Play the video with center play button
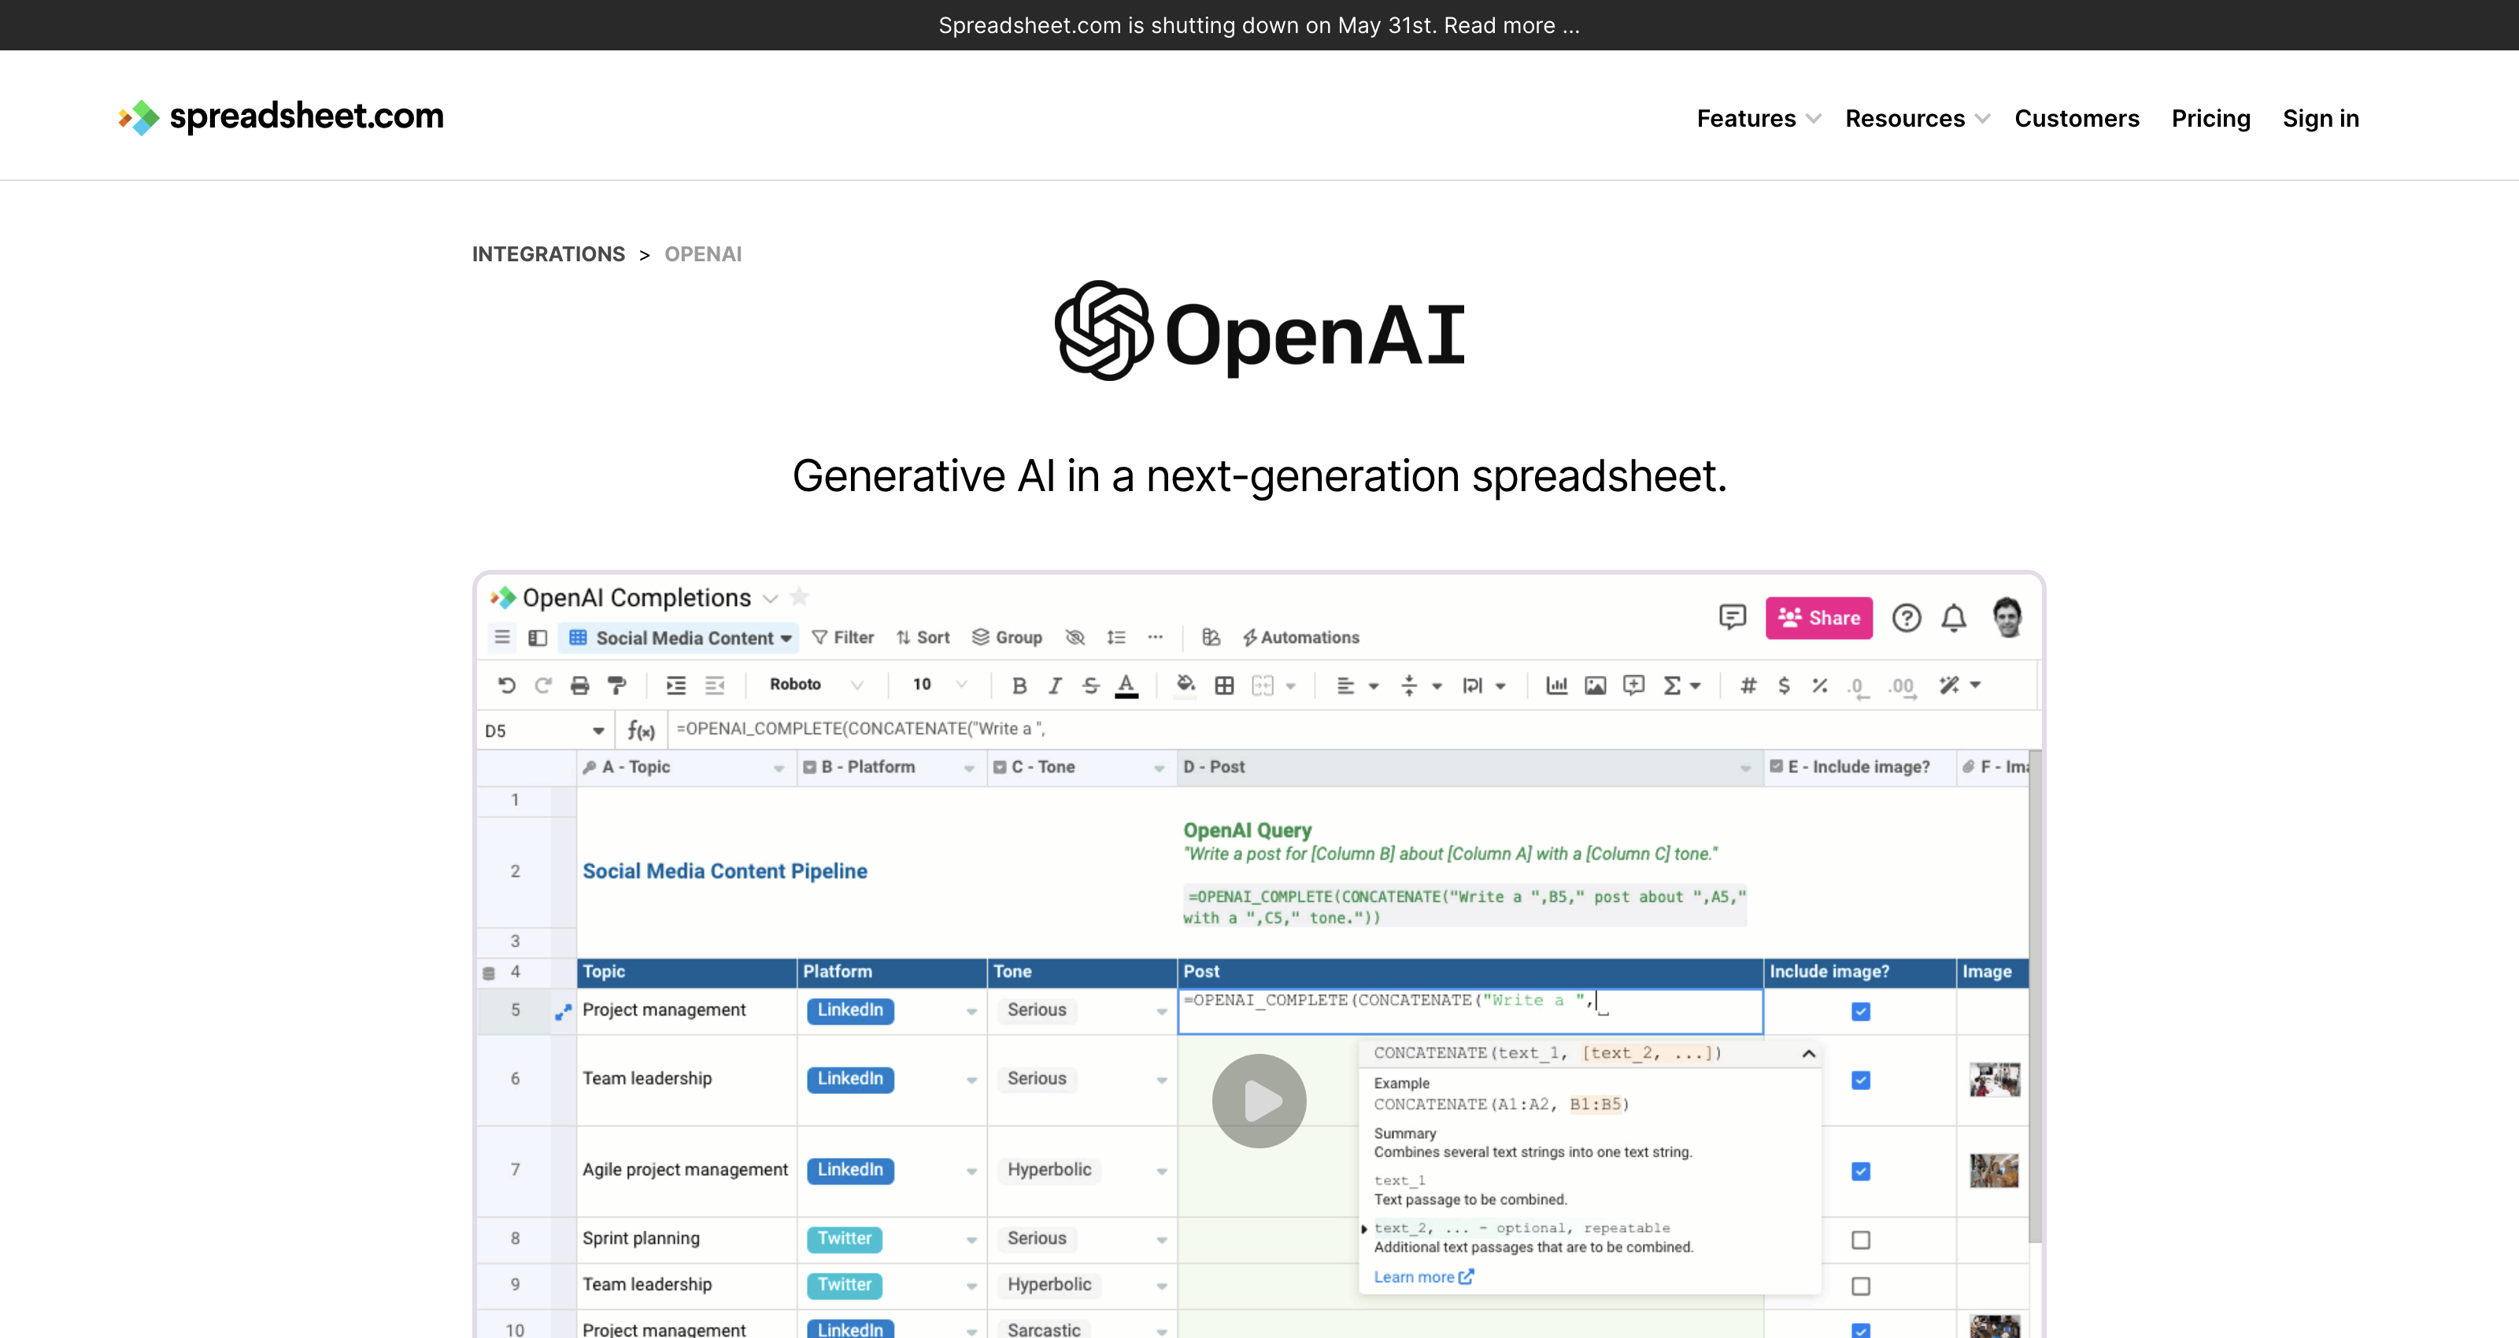The height and width of the screenshot is (1338, 2519). click(1259, 1101)
